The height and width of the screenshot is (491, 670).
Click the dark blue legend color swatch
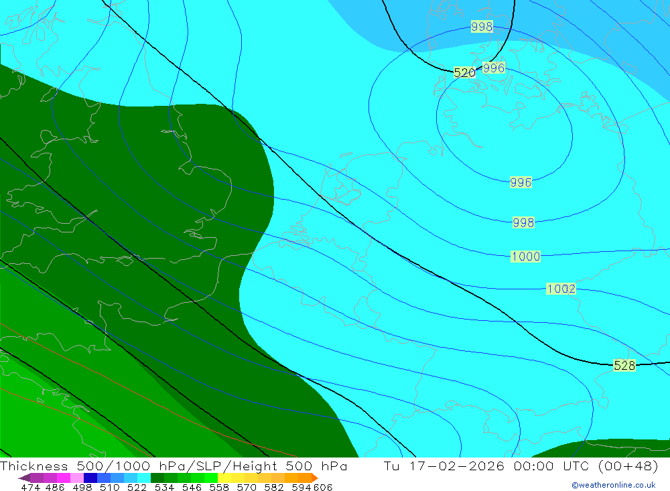click(x=90, y=478)
